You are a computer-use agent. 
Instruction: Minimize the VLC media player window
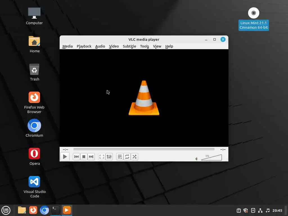click(206, 39)
